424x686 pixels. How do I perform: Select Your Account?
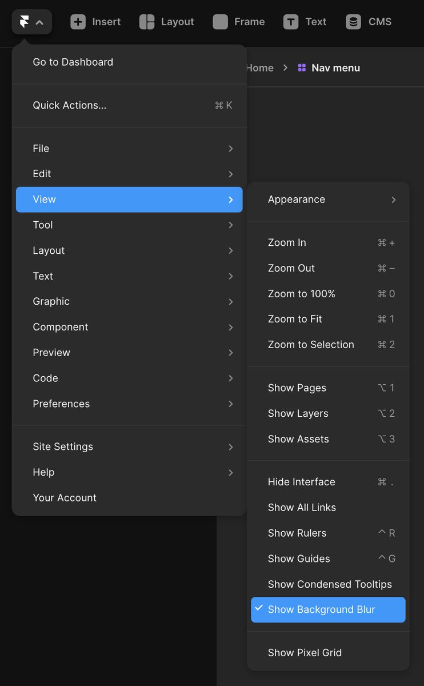pyautogui.click(x=129, y=498)
